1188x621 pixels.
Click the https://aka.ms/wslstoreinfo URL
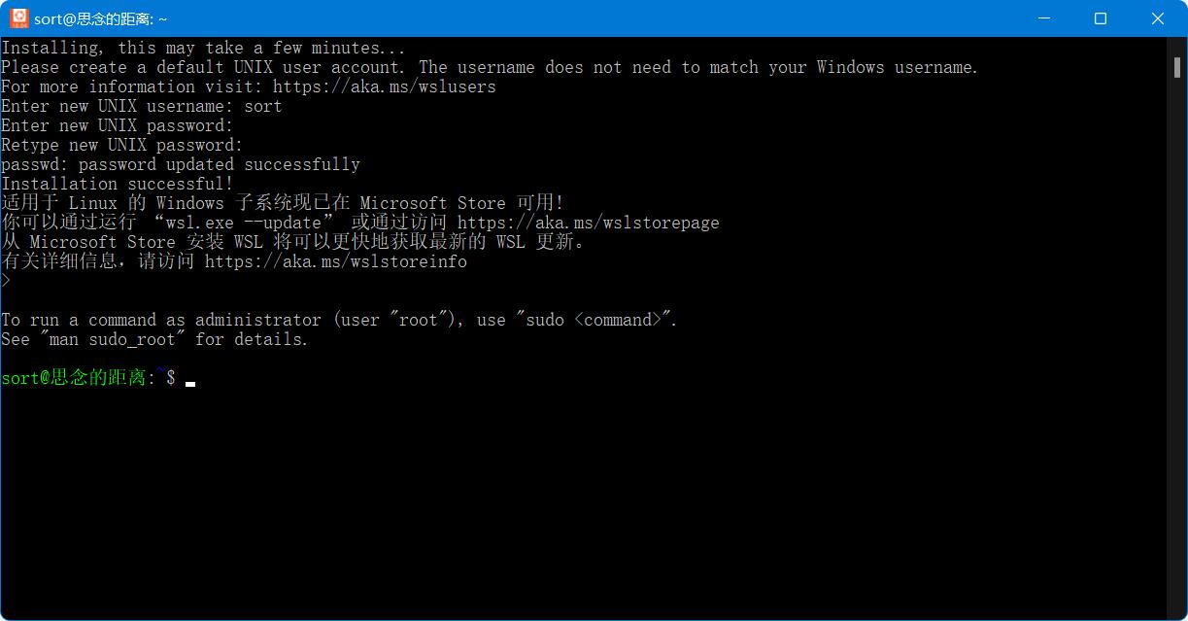(336, 261)
